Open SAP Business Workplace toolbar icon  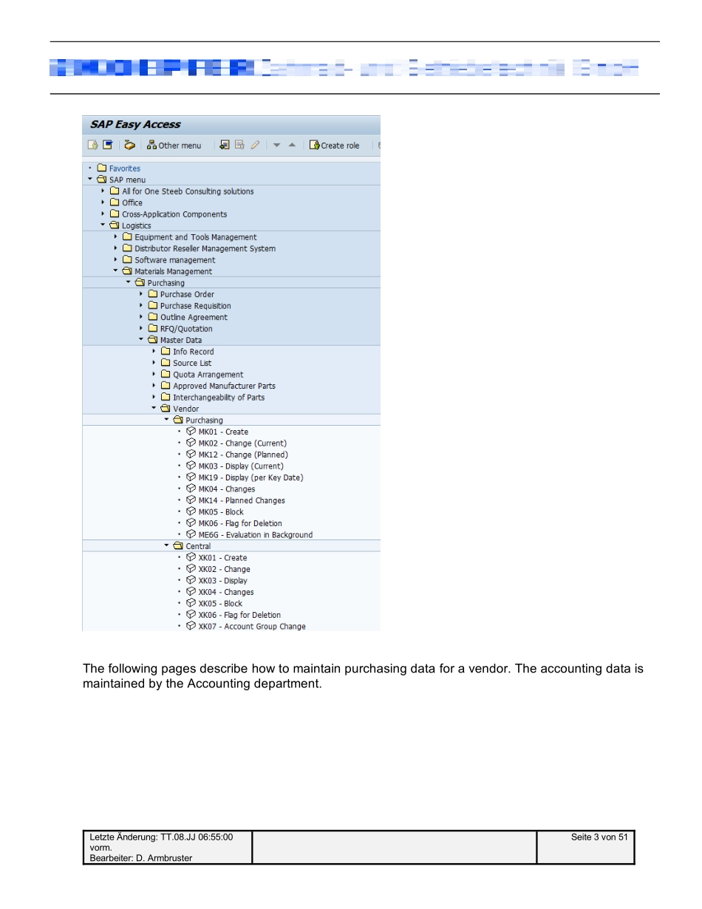(130, 145)
